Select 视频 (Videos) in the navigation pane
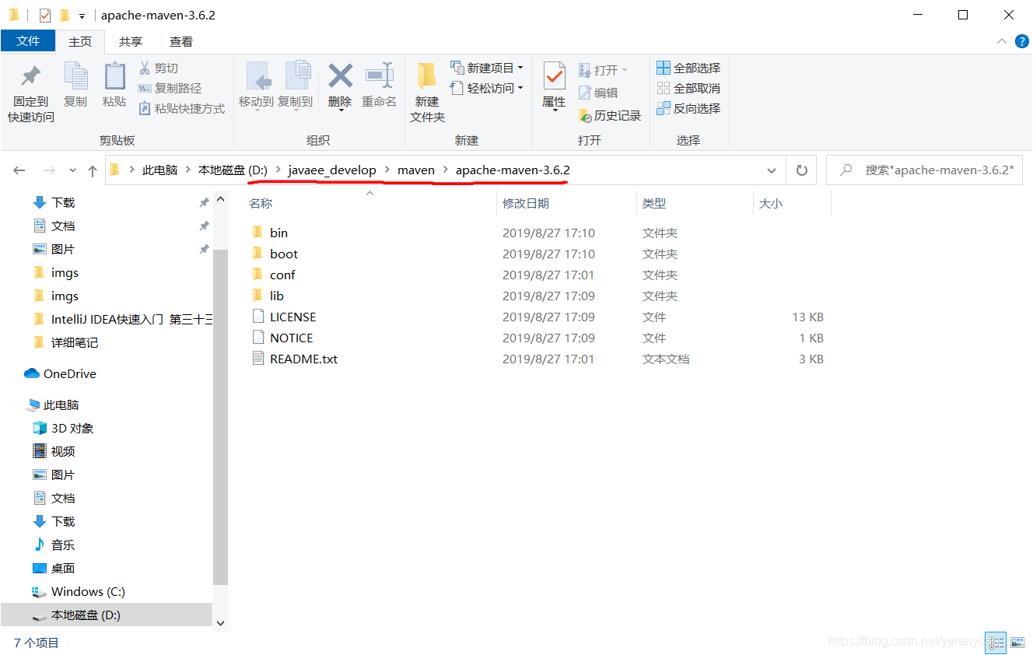 [x=63, y=451]
